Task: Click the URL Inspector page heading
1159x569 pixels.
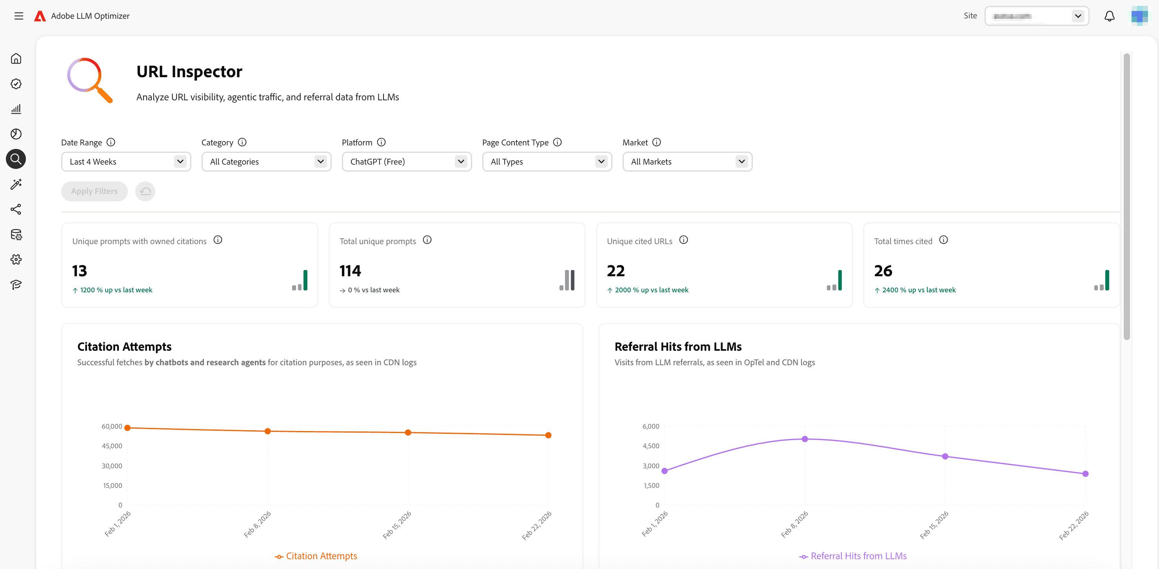Action: pos(189,72)
